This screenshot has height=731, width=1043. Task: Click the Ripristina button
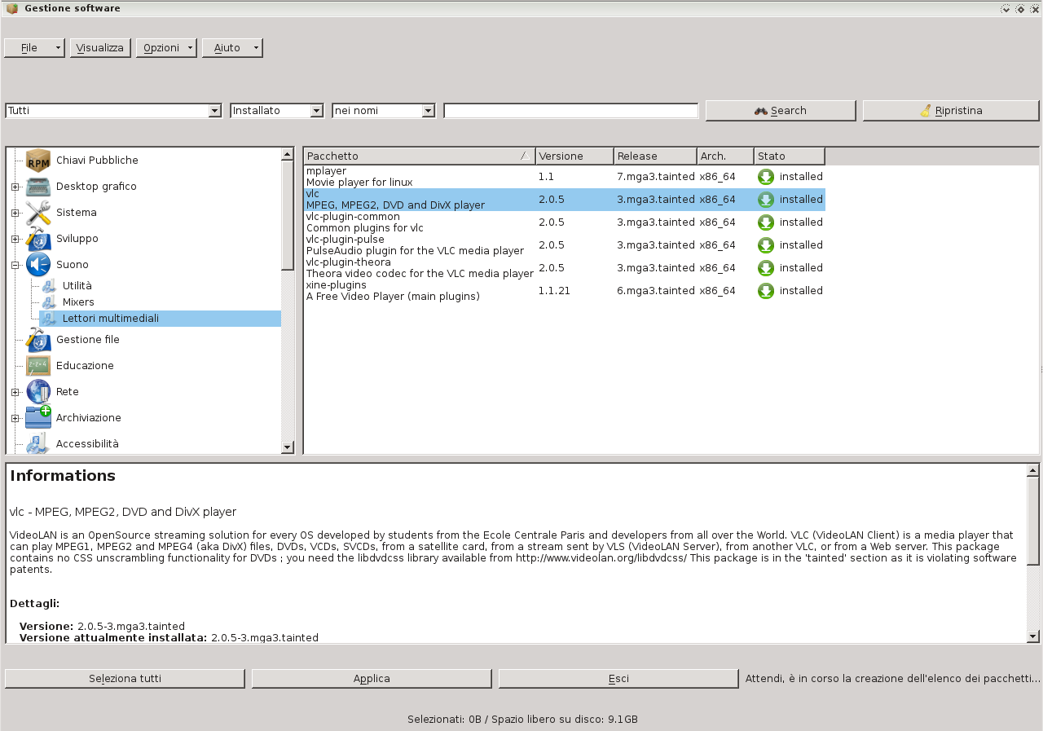click(x=950, y=111)
